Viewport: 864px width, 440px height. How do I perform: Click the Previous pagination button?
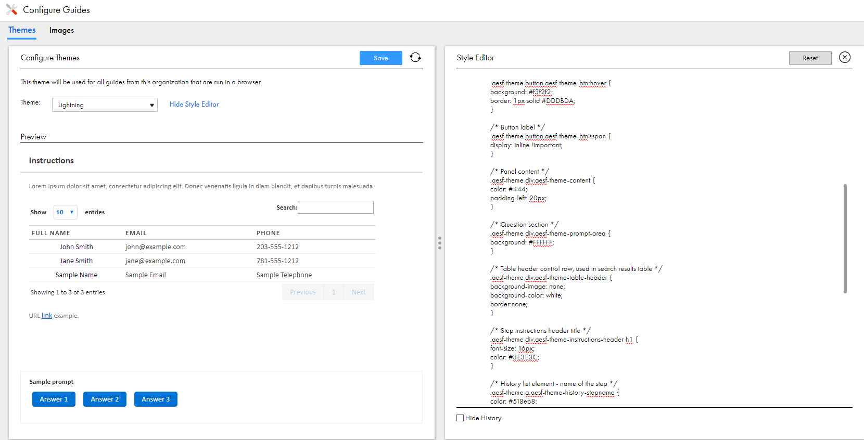click(x=303, y=292)
